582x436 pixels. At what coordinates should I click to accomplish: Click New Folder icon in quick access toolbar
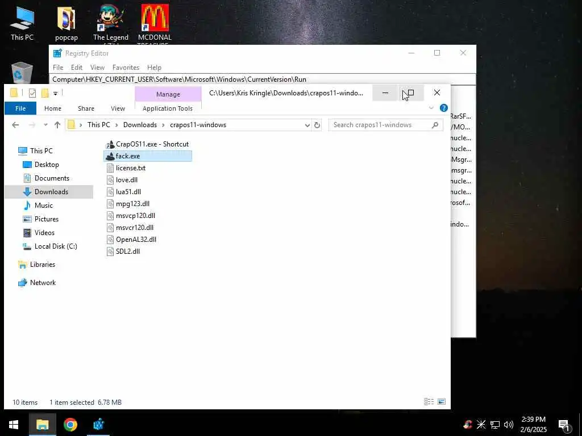coord(45,93)
